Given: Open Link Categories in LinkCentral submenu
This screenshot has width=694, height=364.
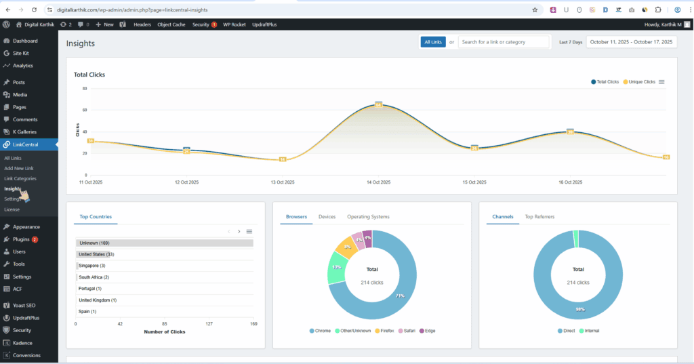Looking at the screenshot, I should pyautogui.click(x=20, y=178).
